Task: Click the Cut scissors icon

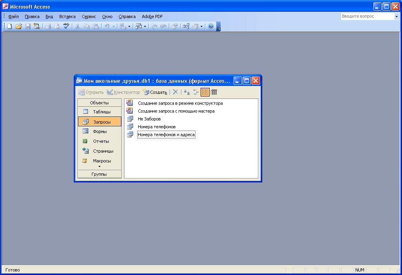Action: coord(77,26)
